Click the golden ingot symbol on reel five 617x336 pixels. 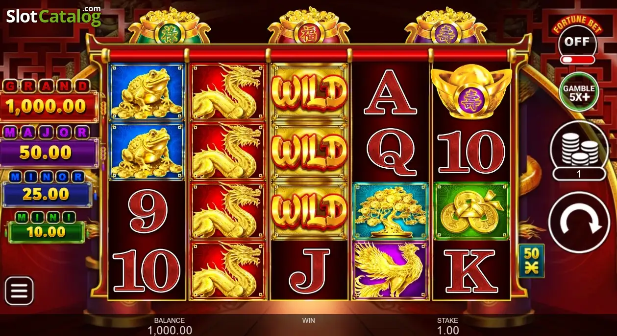coord(471,92)
